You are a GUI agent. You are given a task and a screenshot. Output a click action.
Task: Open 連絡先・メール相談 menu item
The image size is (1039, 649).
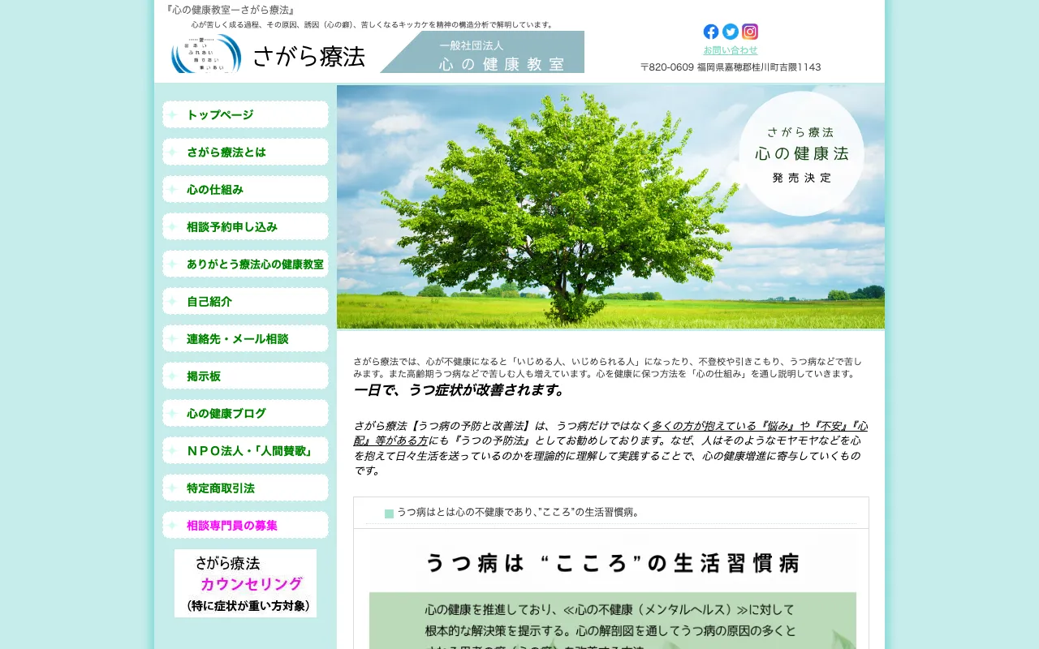[245, 338]
